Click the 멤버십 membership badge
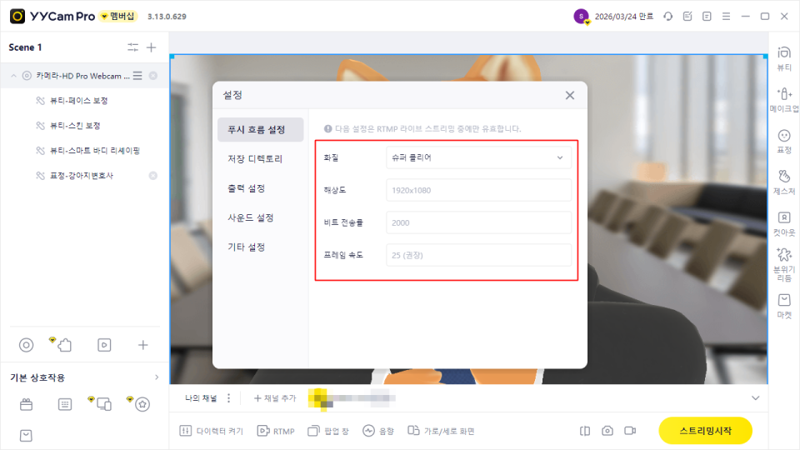Screen dimensions: 800x450 point(117,17)
